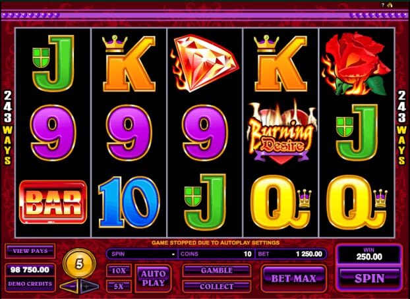410x299 pixels.
Task: Decrease coin size with minus arrow
Action: (x=69, y=286)
